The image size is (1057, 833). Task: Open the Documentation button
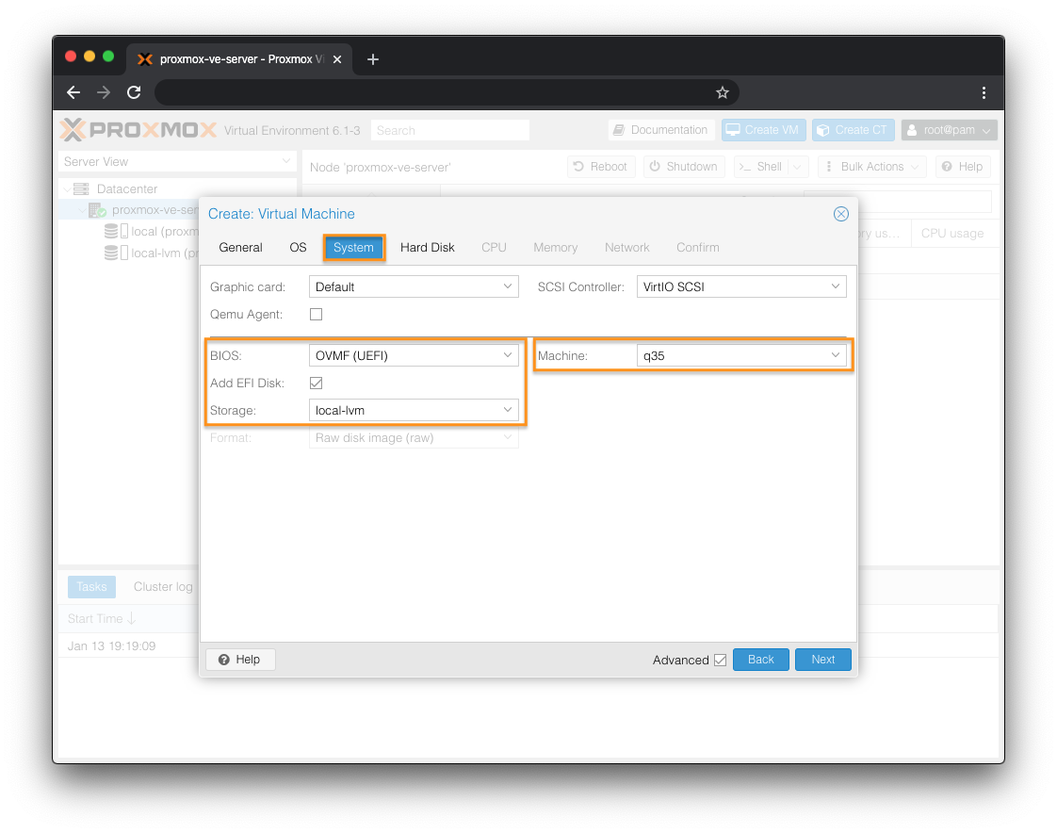tap(660, 130)
